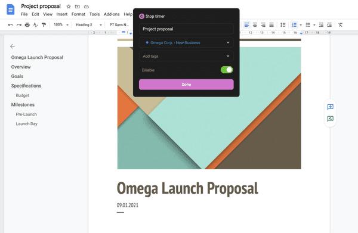This screenshot has width=358, height=233.
Task: Run the spelling and grammar check
Action: click(36, 24)
